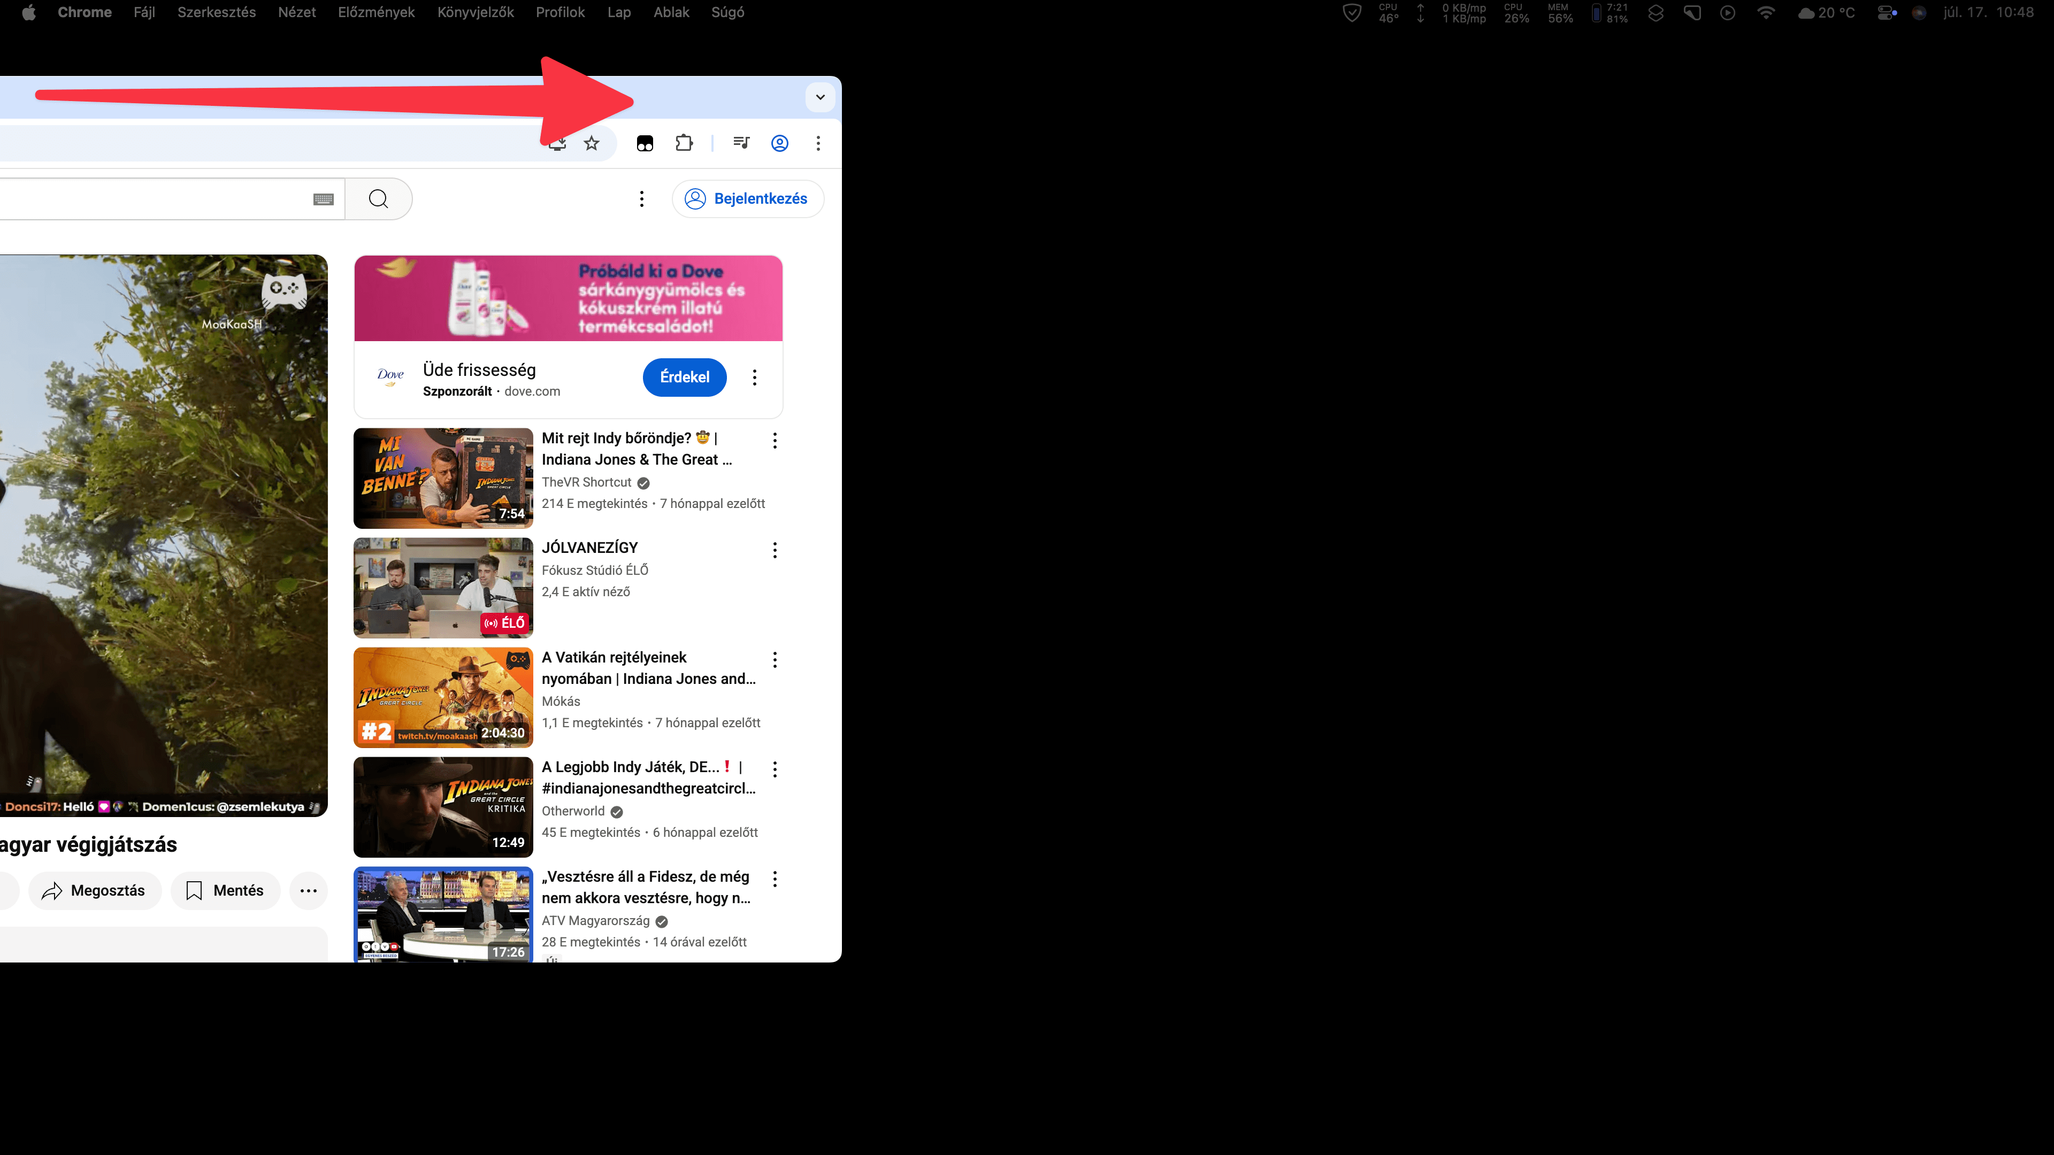Play "A Vatikán rejtélyeinek nyomában" video thumbnail
Screen dimensions: 2054x1155
tap(443, 697)
